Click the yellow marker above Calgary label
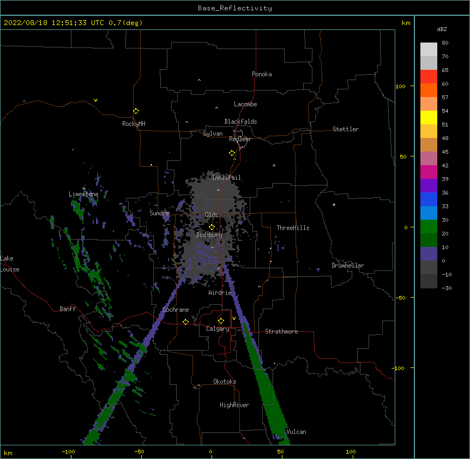 pos(221,321)
